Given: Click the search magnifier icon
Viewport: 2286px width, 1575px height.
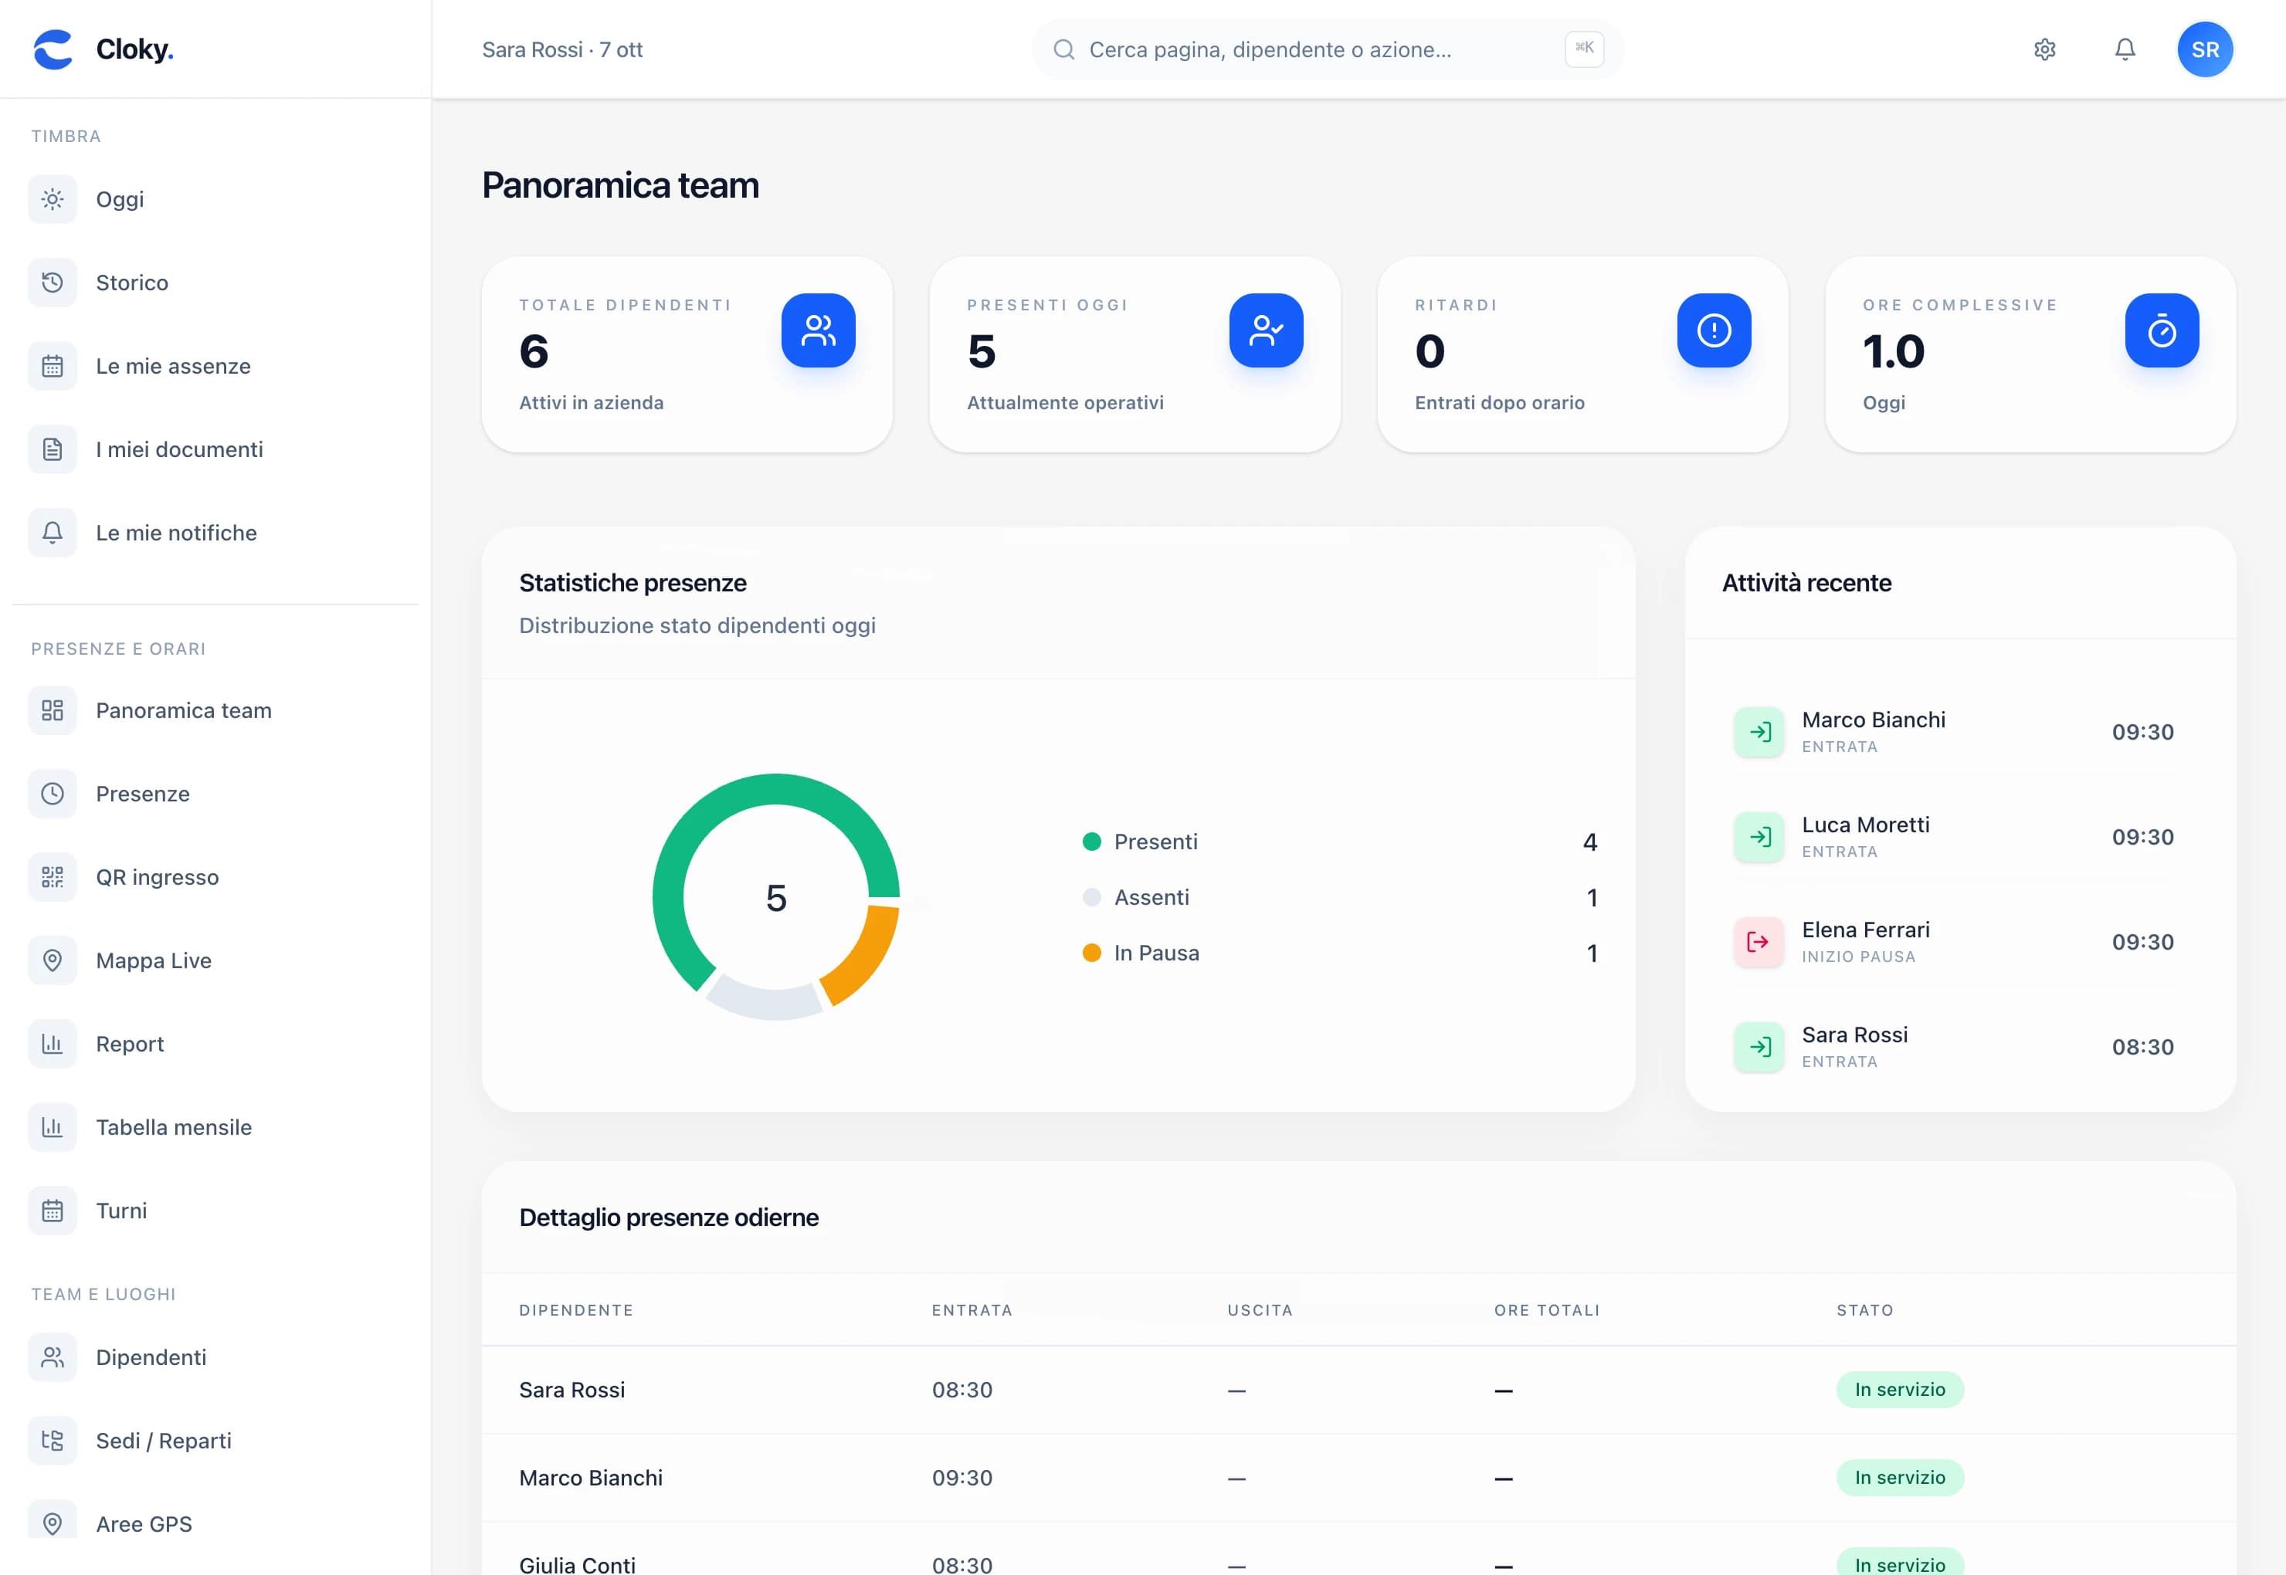Looking at the screenshot, I should pyautogui.click(x=1063, y=49).
